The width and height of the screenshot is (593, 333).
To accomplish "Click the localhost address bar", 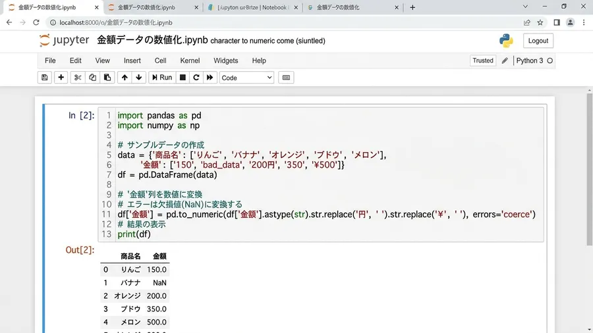I will click(283, 22).
